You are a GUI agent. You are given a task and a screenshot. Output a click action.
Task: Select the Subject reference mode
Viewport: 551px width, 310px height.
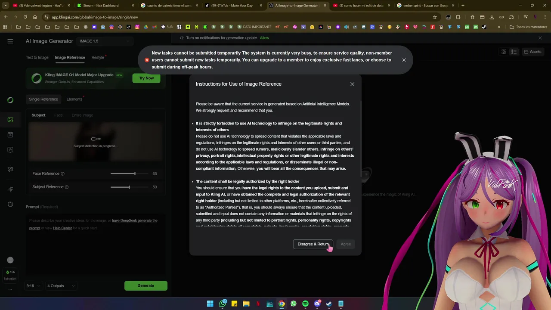[x=38, y=115]
